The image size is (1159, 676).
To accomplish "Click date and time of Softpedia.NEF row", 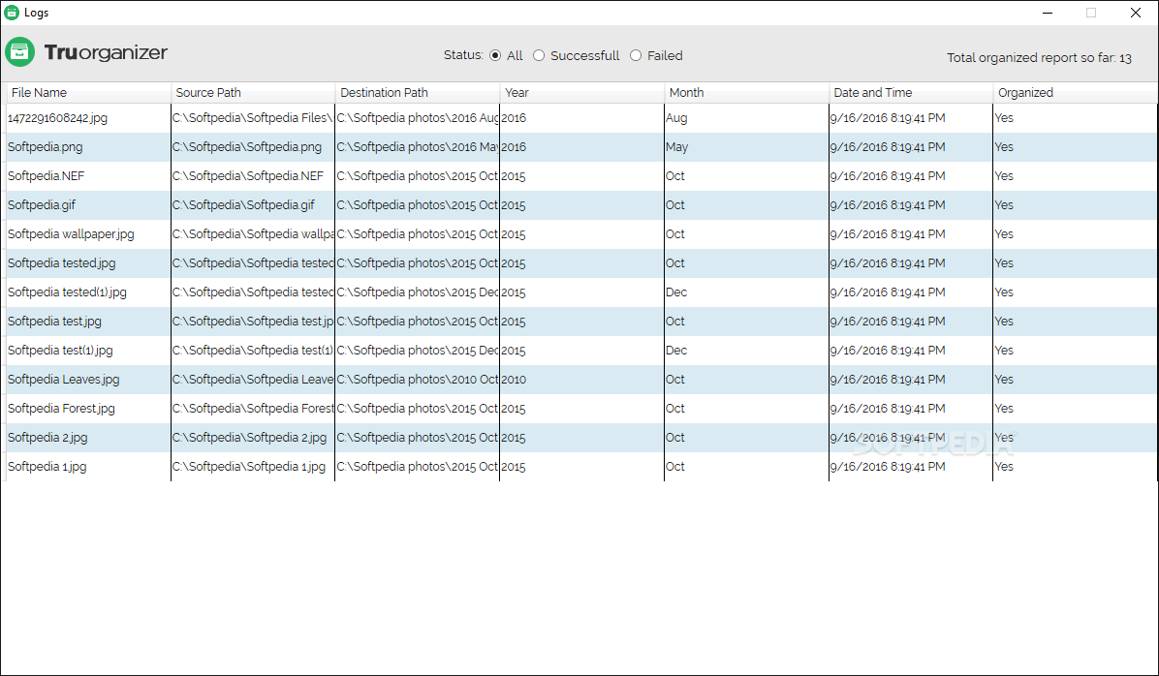I will point(888,176).
